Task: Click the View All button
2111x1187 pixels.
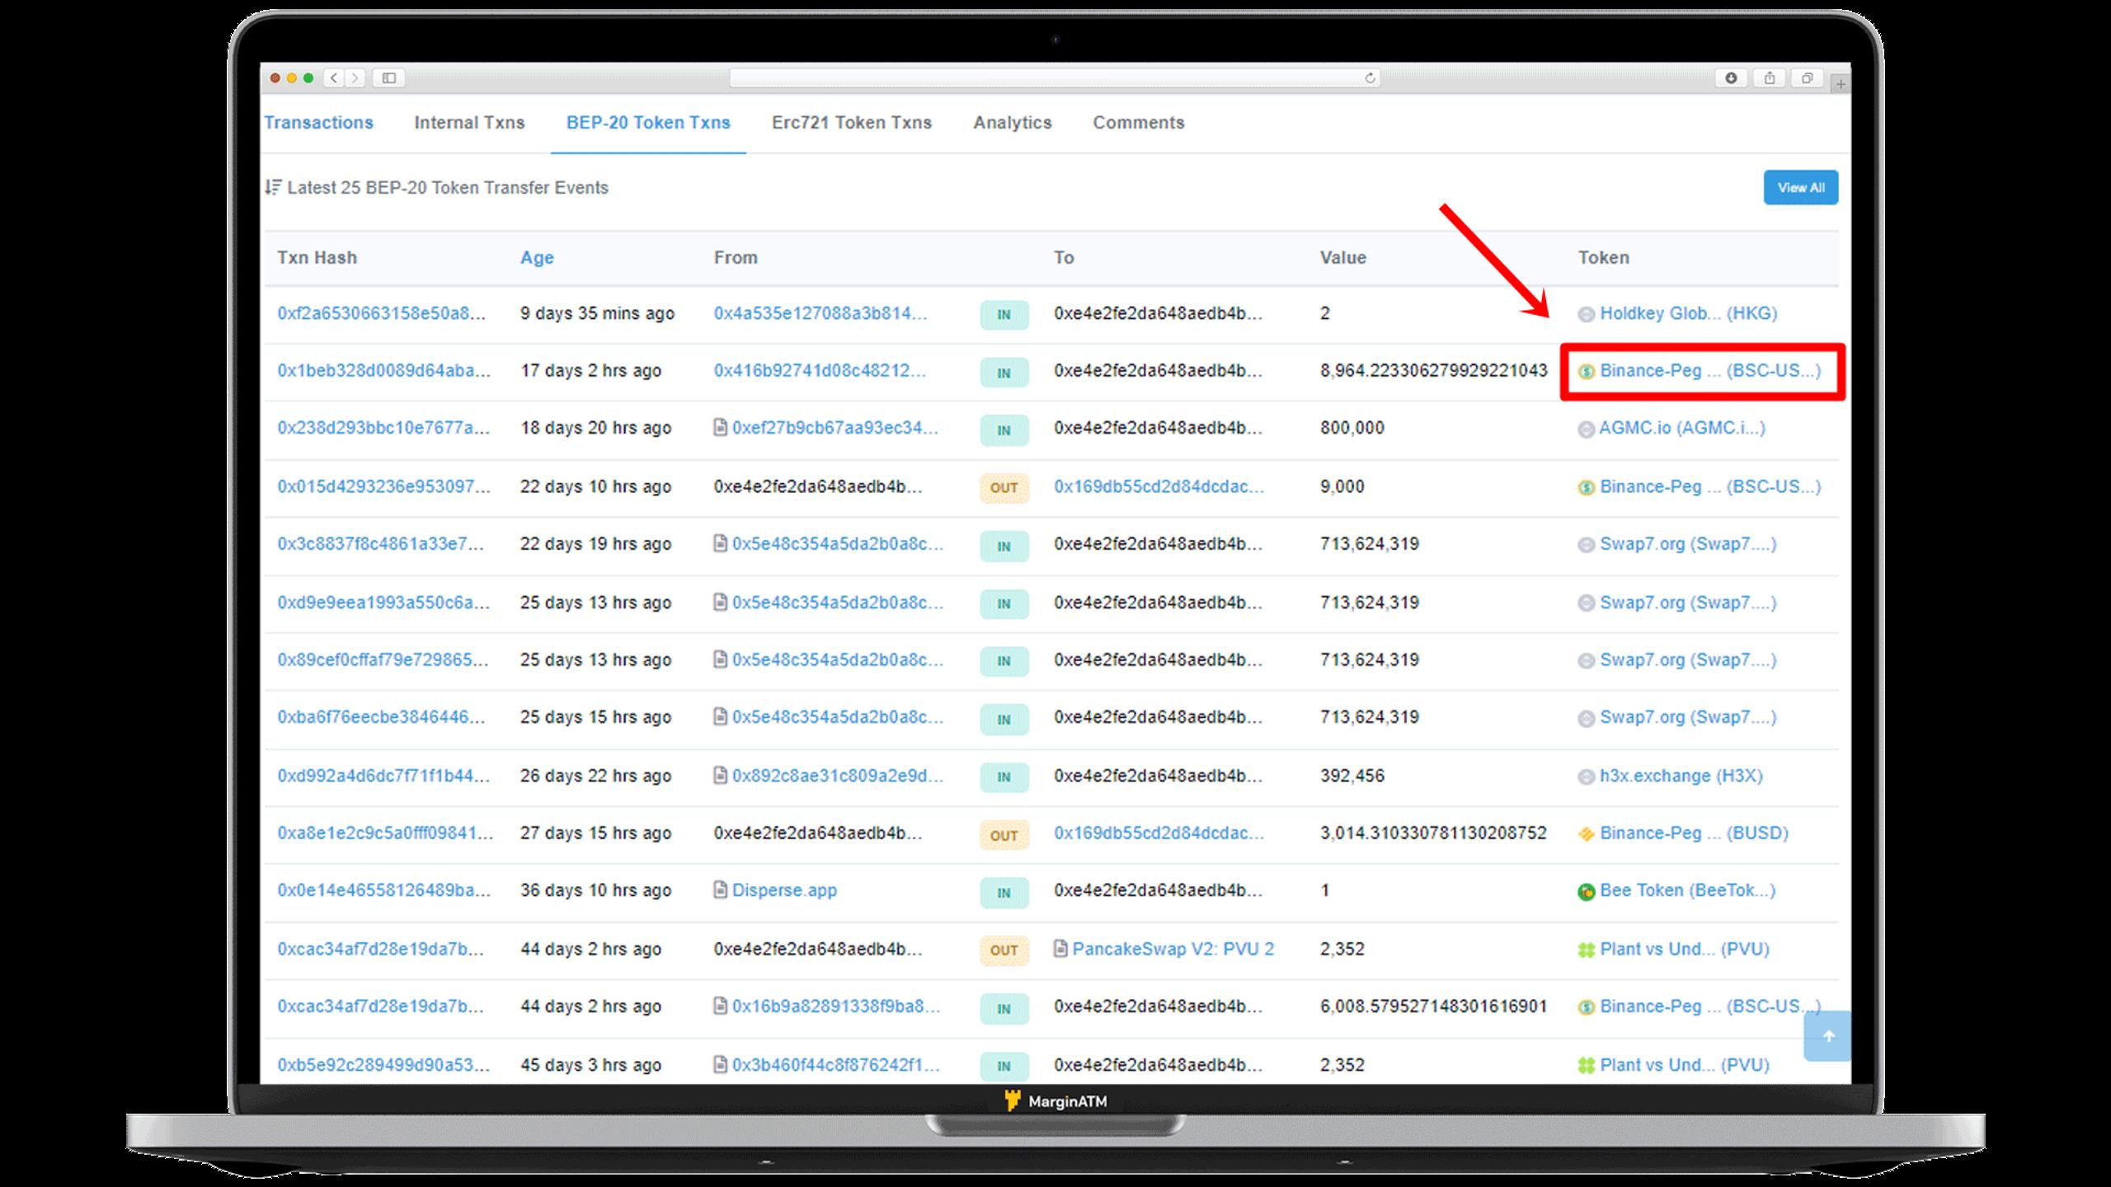Action: click(x=1801, y=188)
